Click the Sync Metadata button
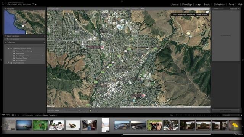The width and height of the screenshot is (244, 137). coord(226,110)
